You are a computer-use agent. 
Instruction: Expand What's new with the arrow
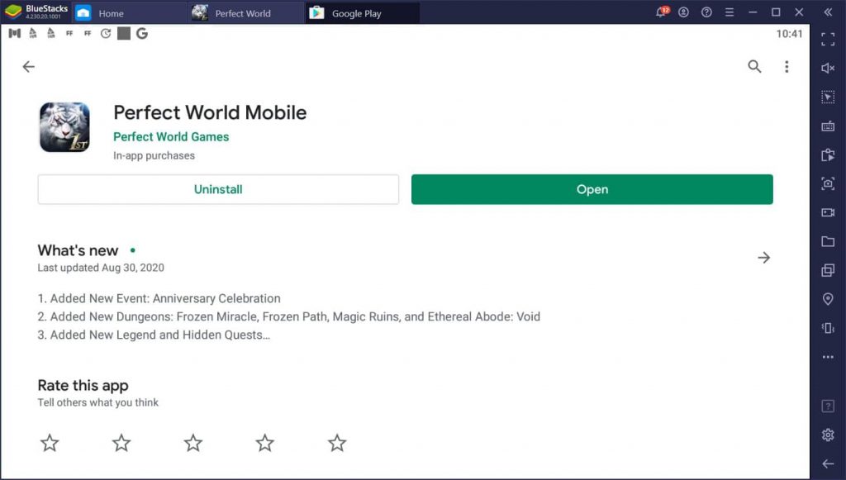(x=763, y=258)
